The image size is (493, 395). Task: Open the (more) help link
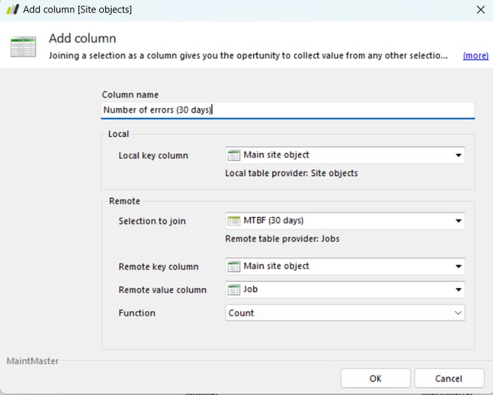coord(475,56)
